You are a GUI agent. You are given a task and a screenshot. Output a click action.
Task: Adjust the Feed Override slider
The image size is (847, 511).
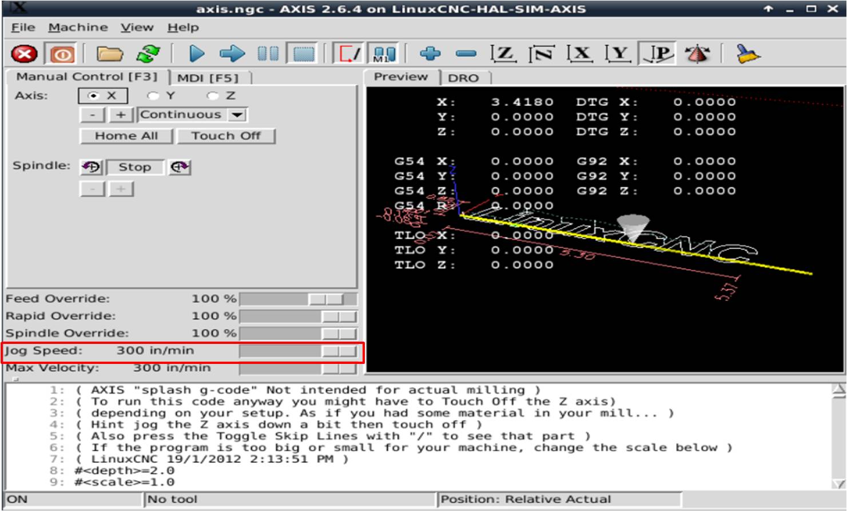pyautogui.click(x=299, y=299)
